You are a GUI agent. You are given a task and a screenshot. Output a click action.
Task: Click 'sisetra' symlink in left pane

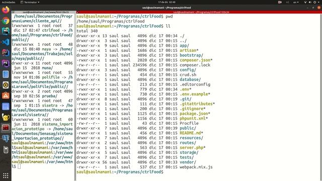click(x=50, y=106)
